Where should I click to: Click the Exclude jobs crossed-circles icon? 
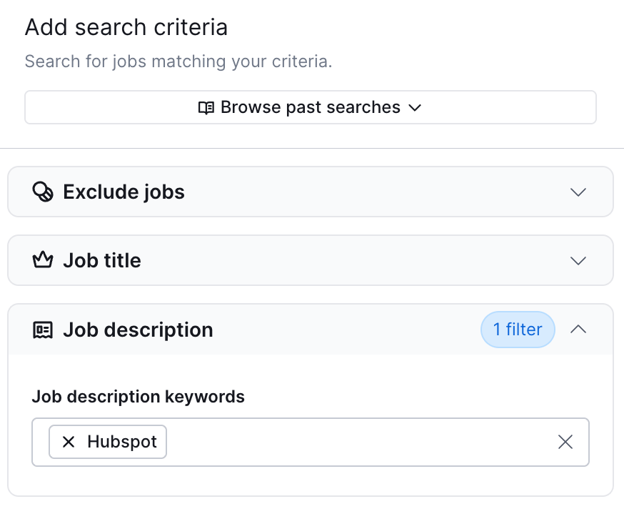click(x=44, y=192)
